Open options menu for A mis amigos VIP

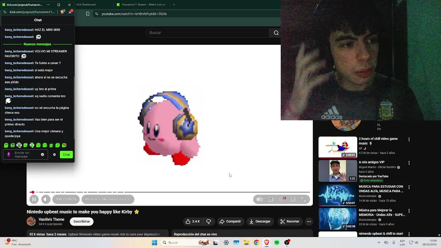pos(409,163)
